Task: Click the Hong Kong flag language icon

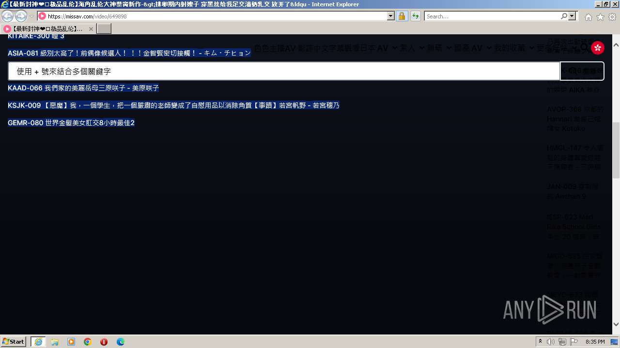Action: click(x=598, y=47)
